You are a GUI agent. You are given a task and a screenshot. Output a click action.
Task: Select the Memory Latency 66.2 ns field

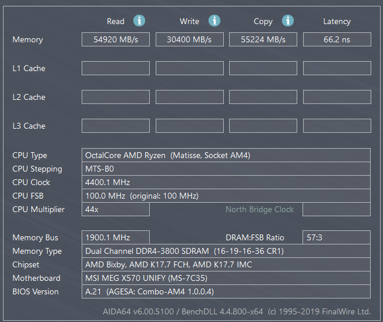(x=337, y=39)
